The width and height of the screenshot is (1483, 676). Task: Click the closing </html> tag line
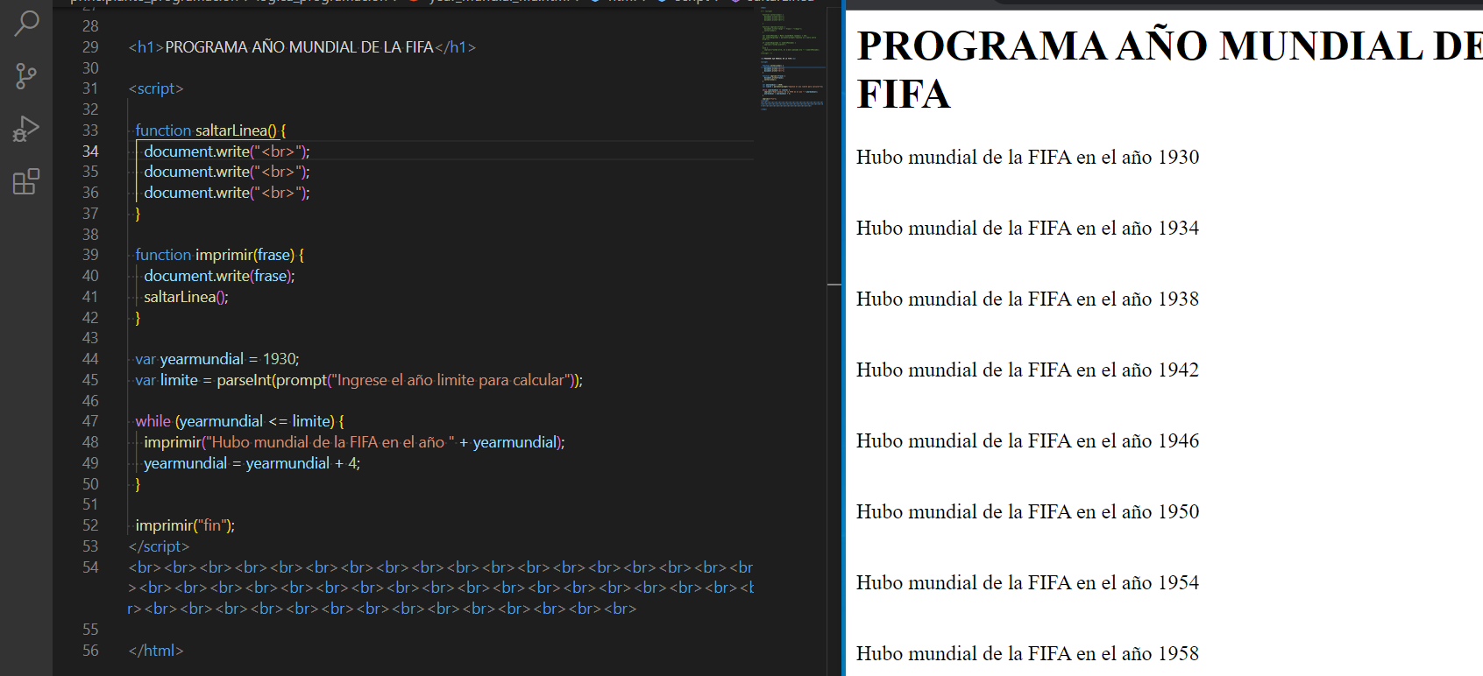click(x=156, y=651)
